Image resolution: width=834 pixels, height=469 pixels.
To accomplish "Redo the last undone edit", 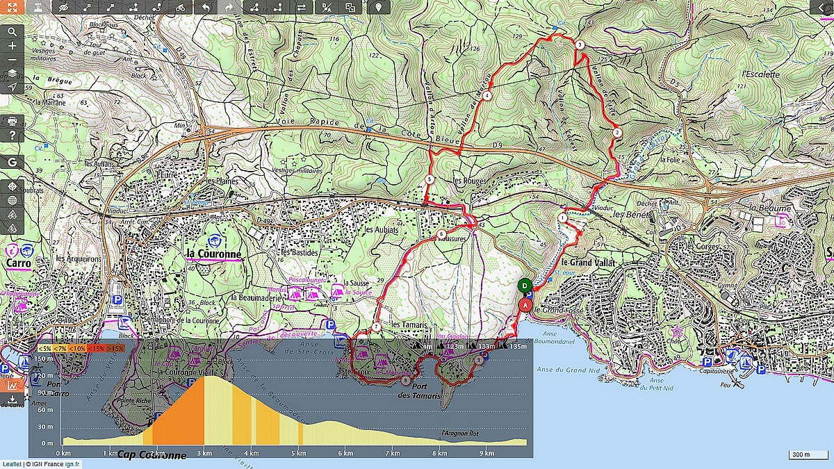I will click(229, 8).
